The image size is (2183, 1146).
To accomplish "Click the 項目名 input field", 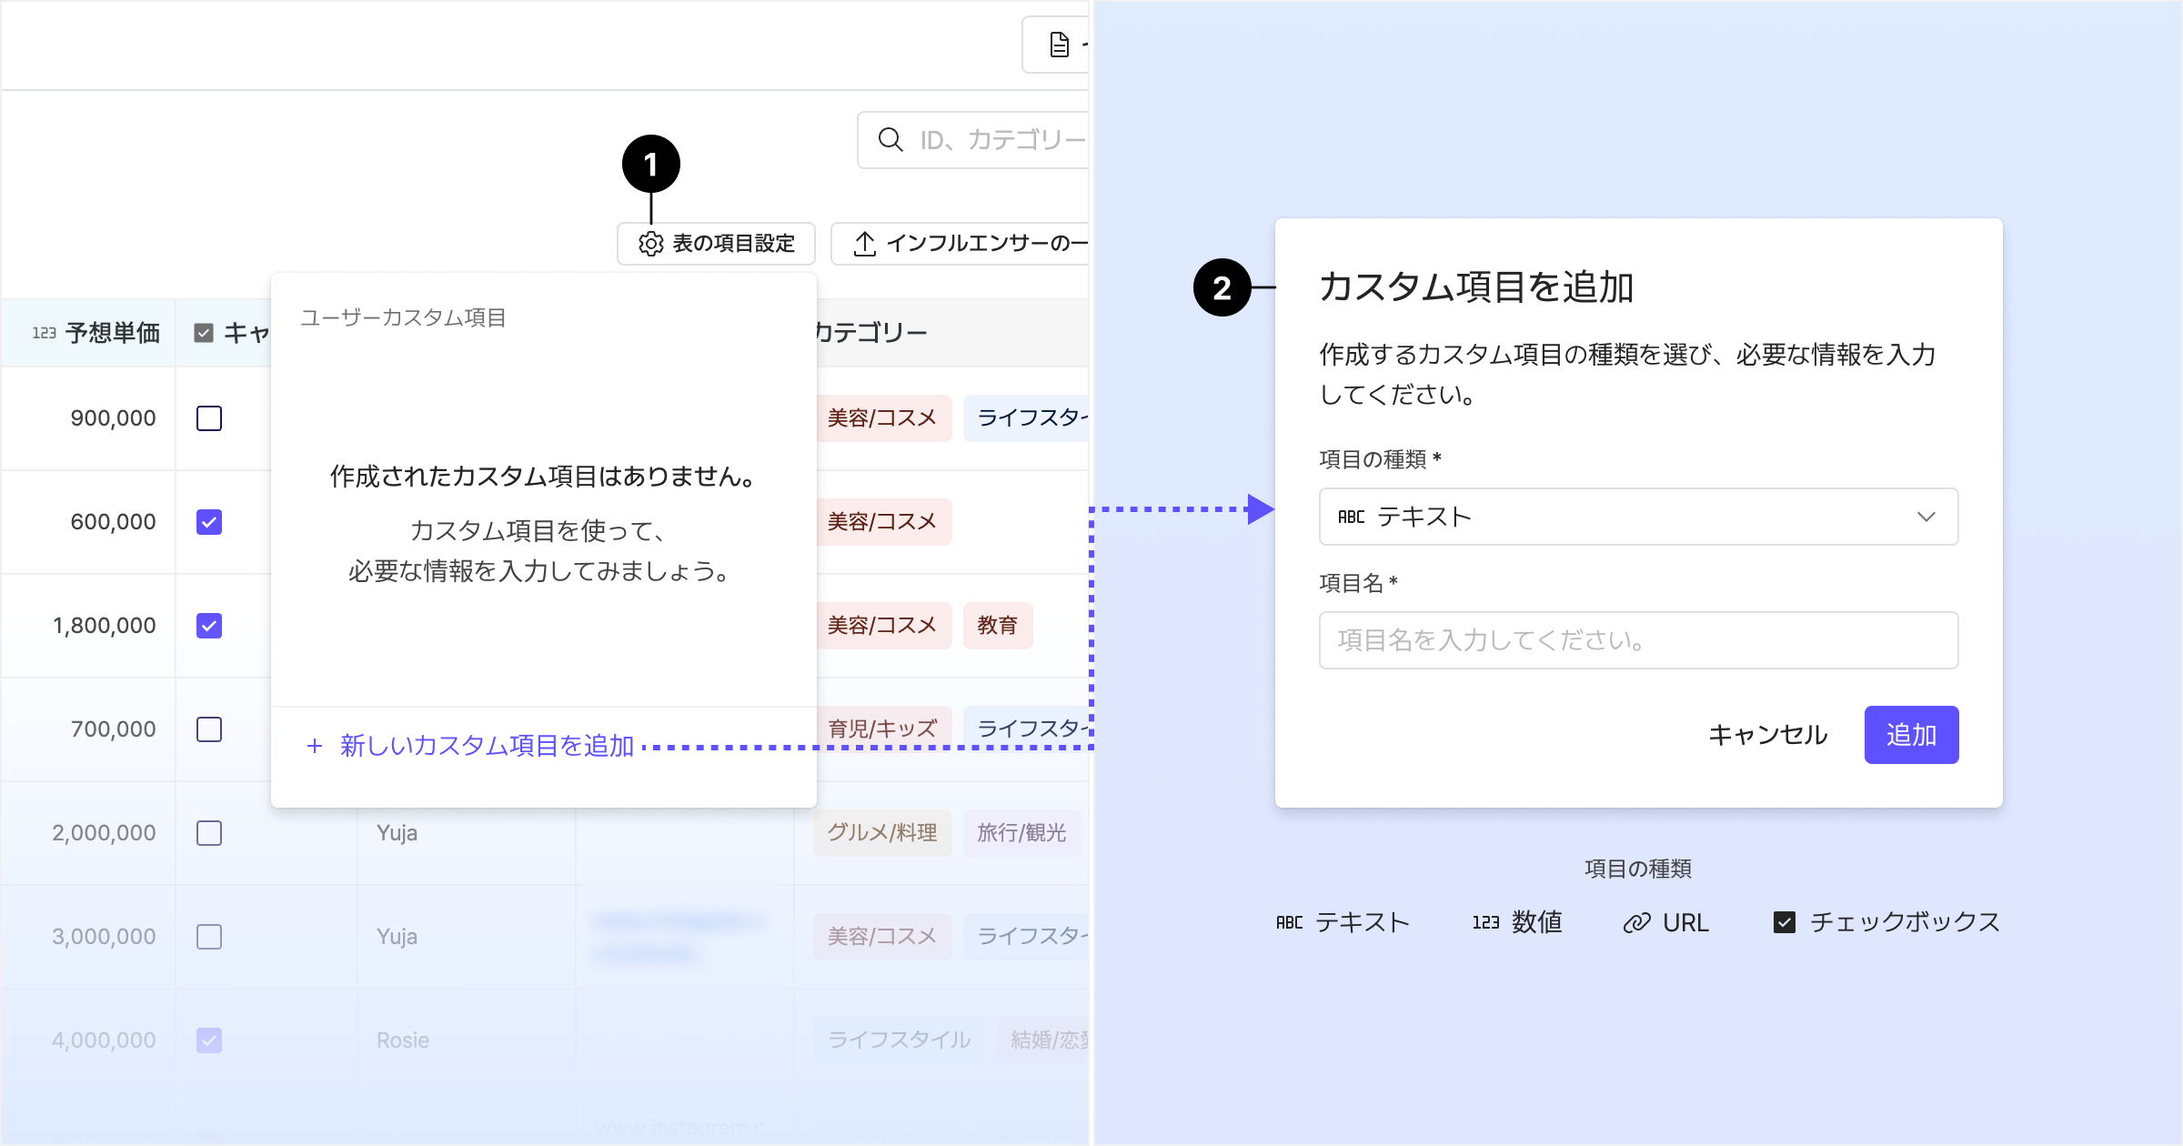I will coord(1637,640).
